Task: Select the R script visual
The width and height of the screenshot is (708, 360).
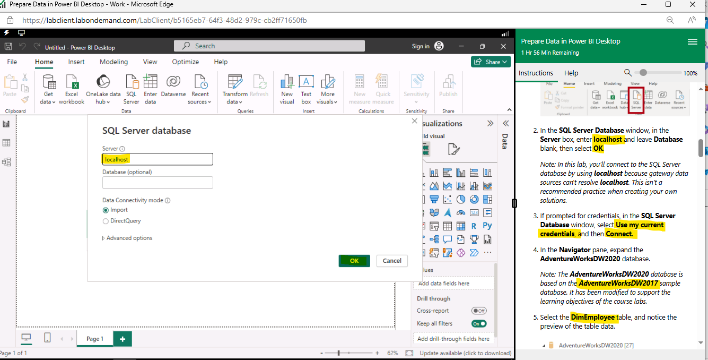Action: pos(474,226)
